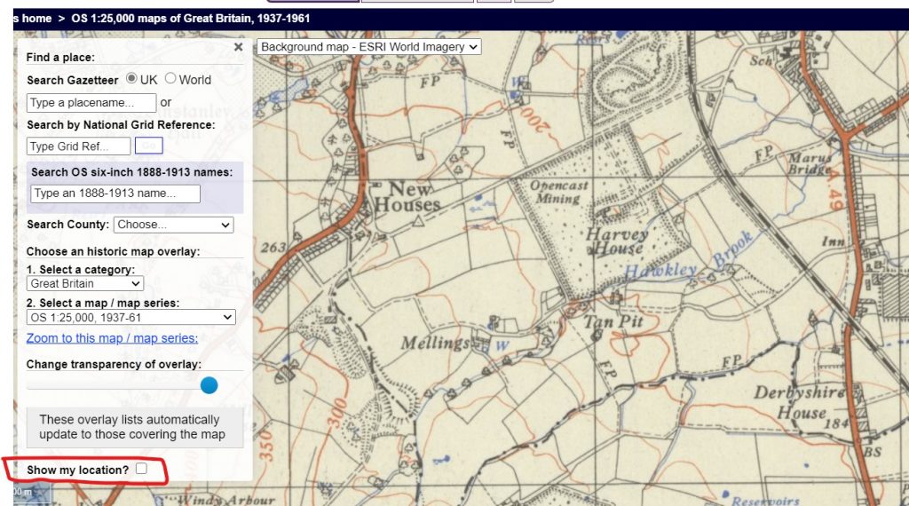Click the home breadcrumb link
Image resolution: width=909 pixels, height=506 pixels.
36,19
